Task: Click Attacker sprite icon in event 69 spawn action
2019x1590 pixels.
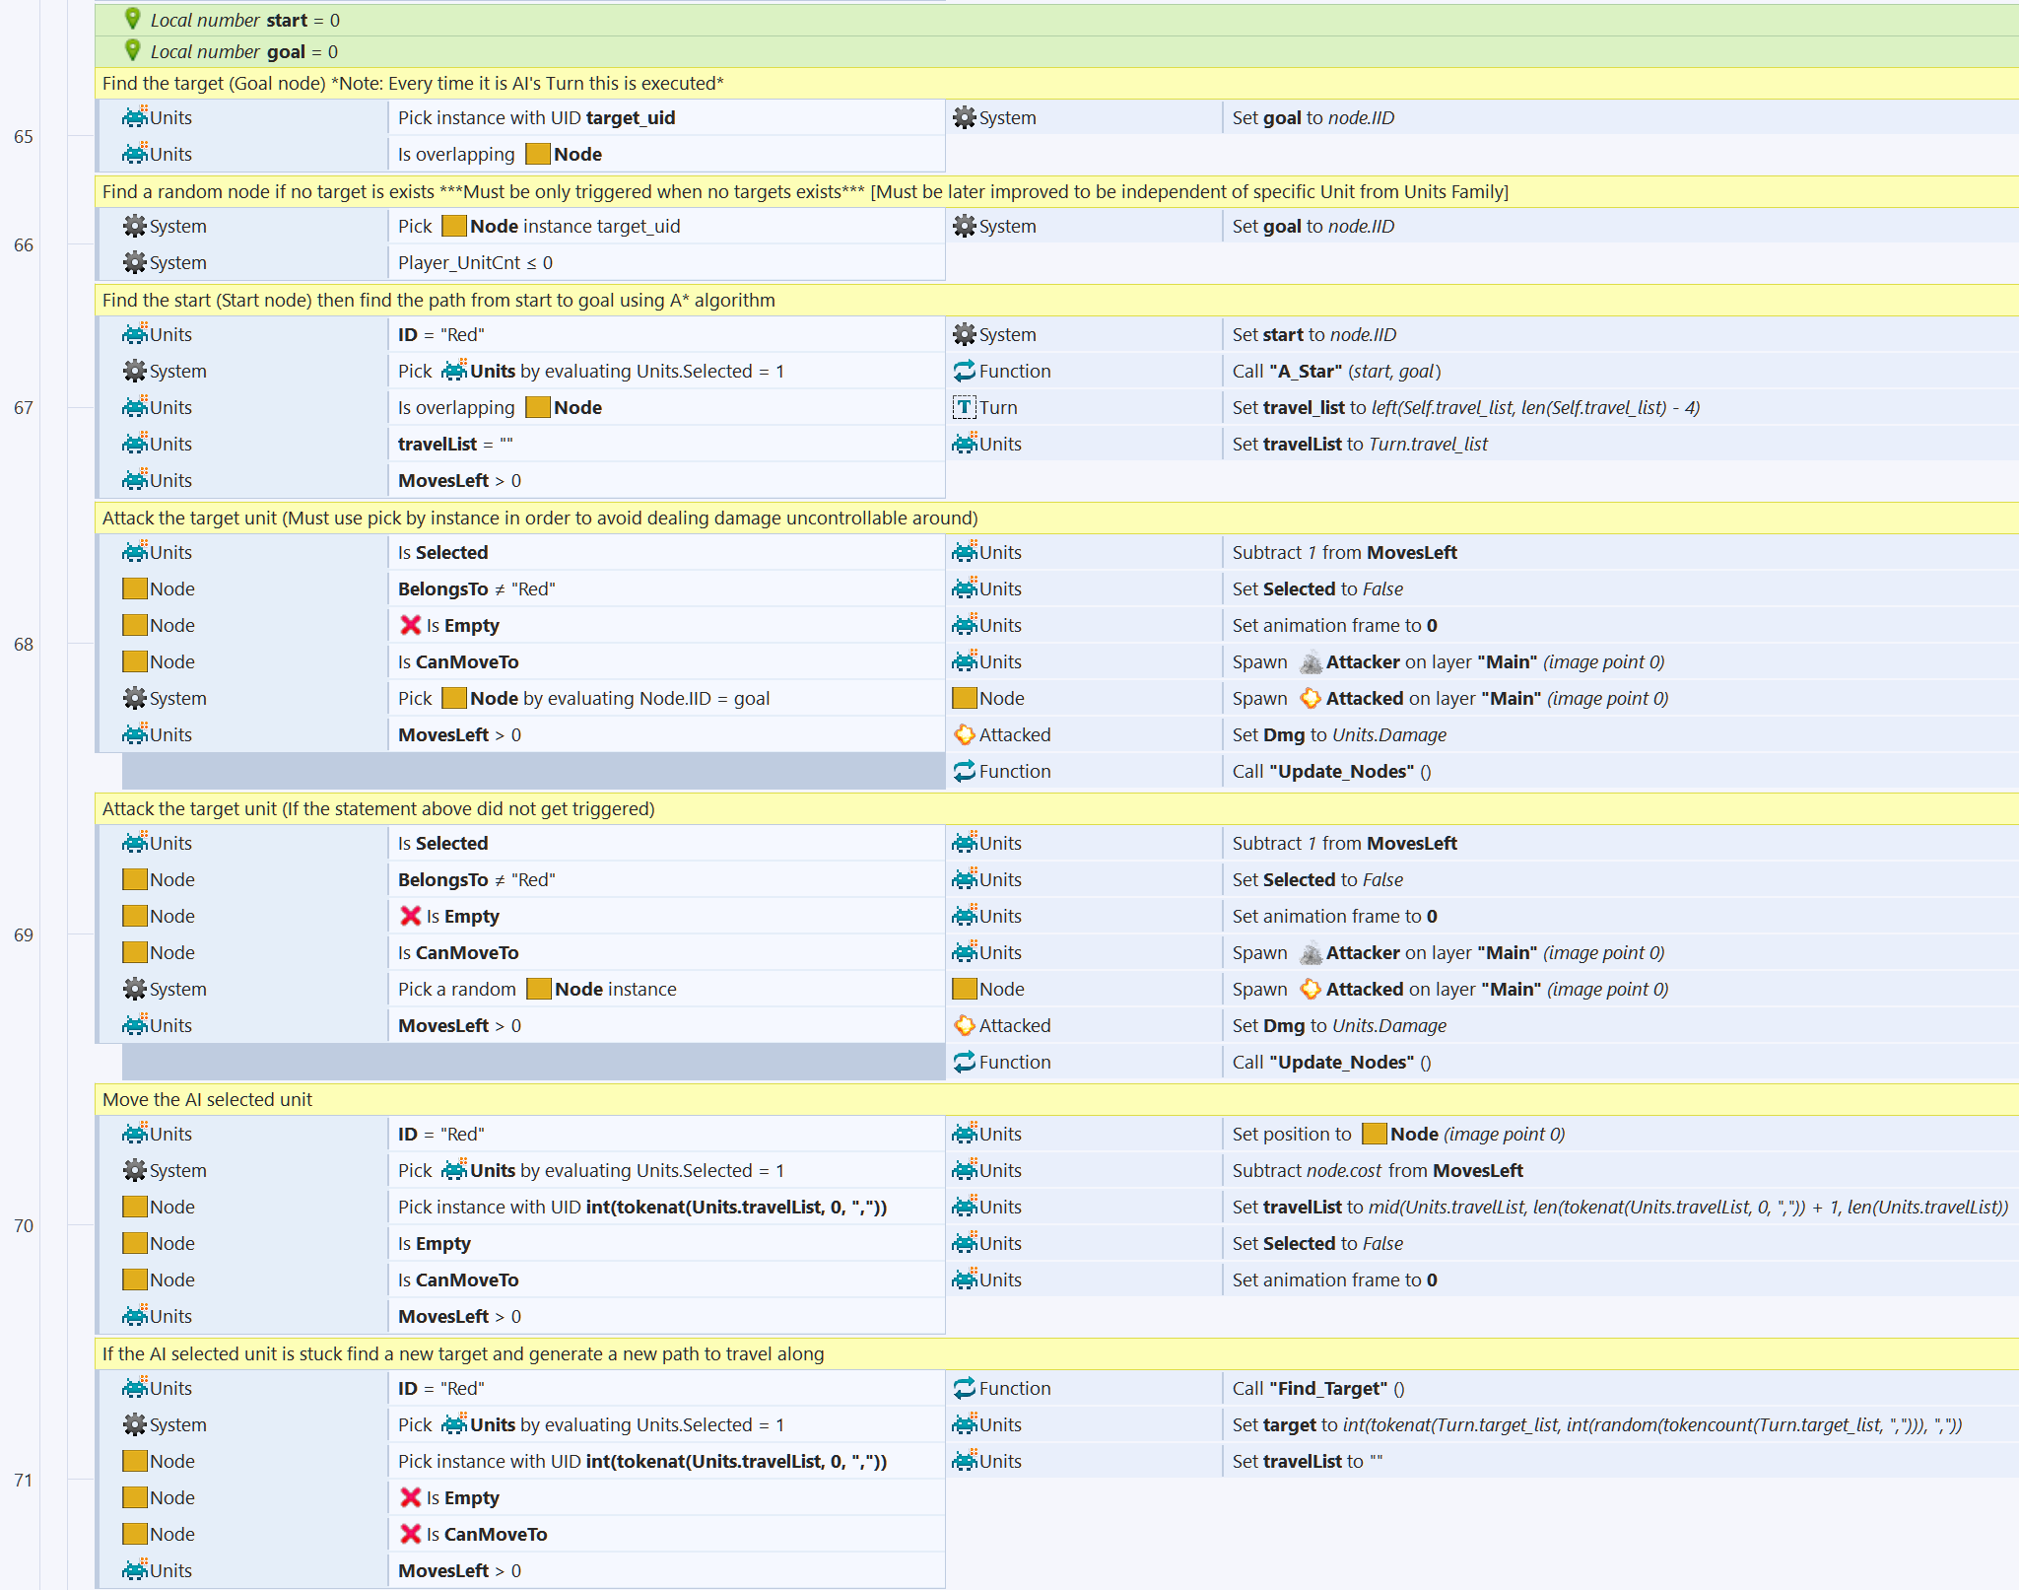Action: [1310, 953]
